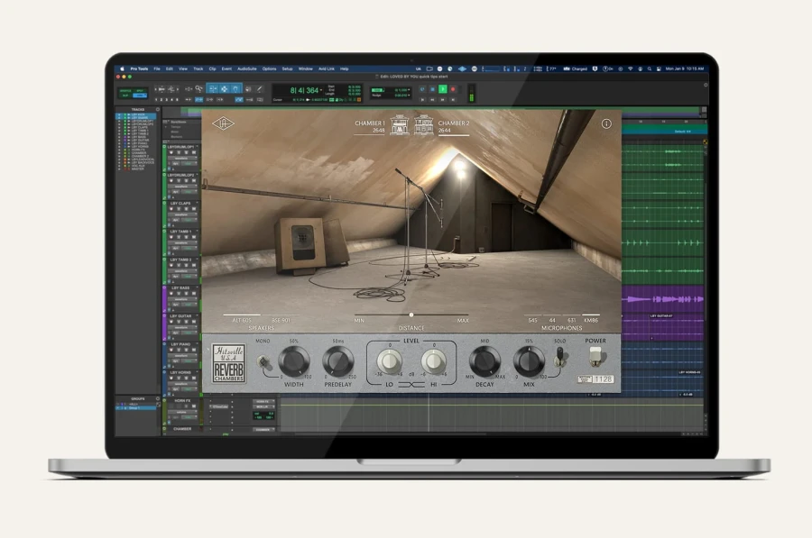Open the Track menu
This screenshot has height=538, width=812.
[198, 68]
